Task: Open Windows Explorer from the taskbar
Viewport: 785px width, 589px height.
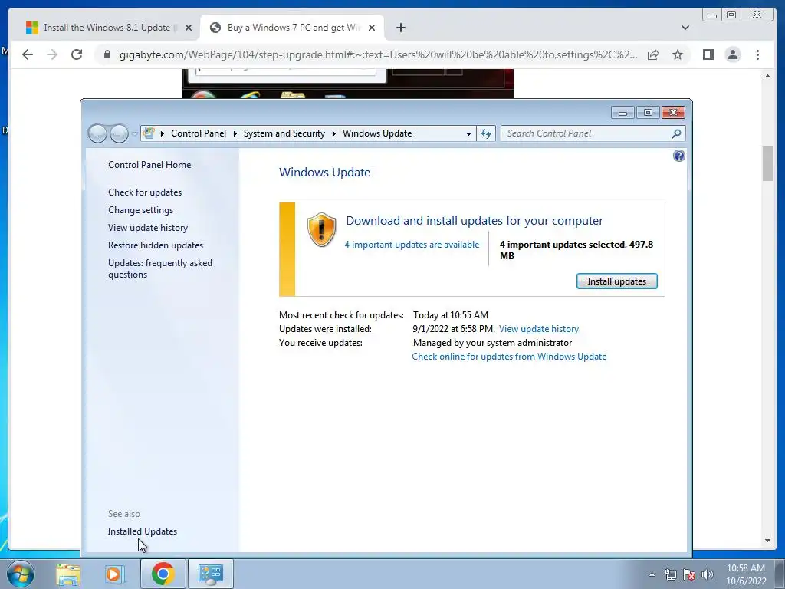Action: coord(68,574)
